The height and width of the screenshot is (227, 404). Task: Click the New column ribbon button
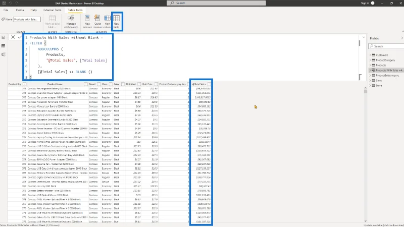pos(107,22)
